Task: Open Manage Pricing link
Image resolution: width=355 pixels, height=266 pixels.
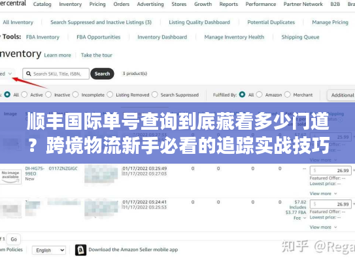Action: click(330, 22)
